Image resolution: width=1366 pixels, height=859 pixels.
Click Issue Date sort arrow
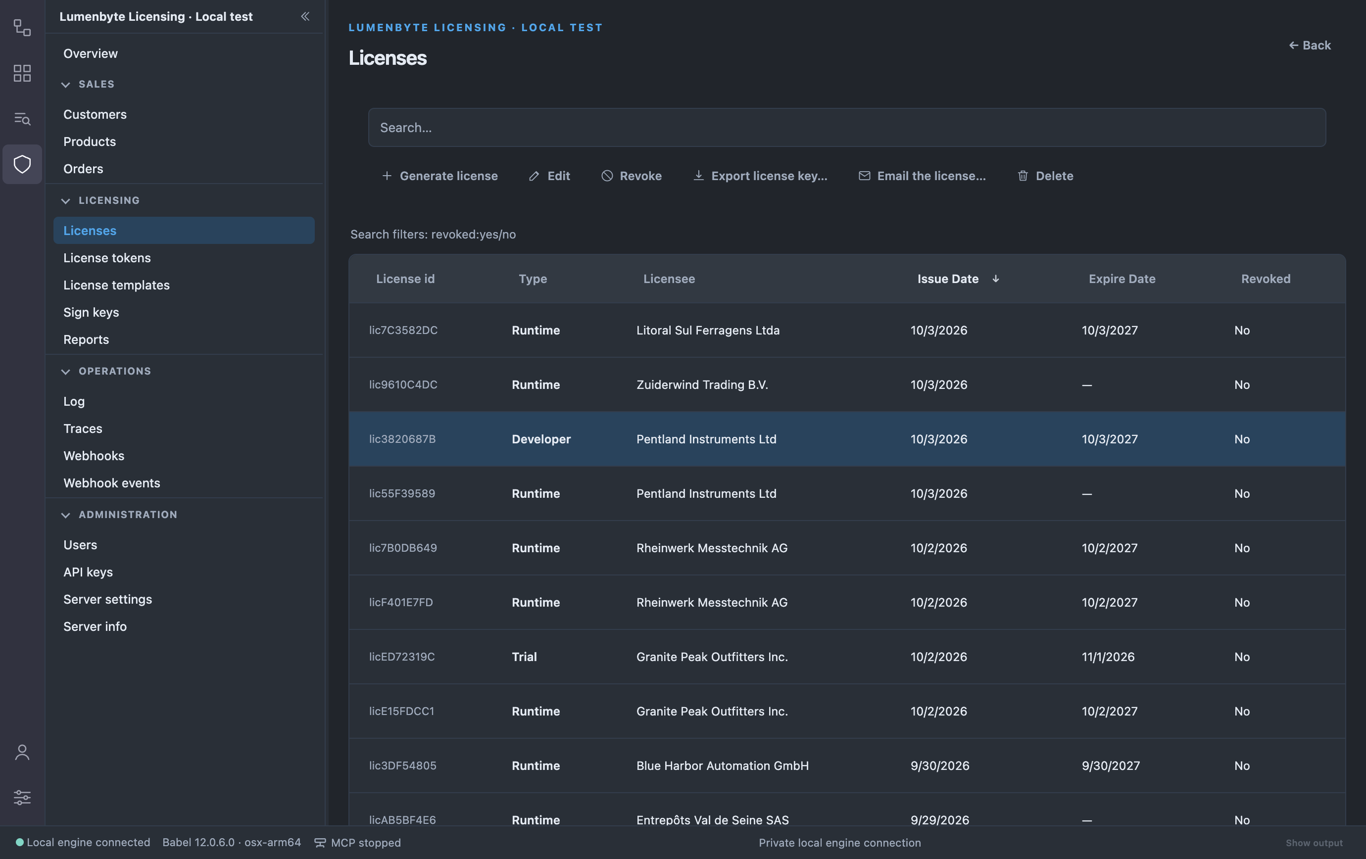(x=996, y=279)
